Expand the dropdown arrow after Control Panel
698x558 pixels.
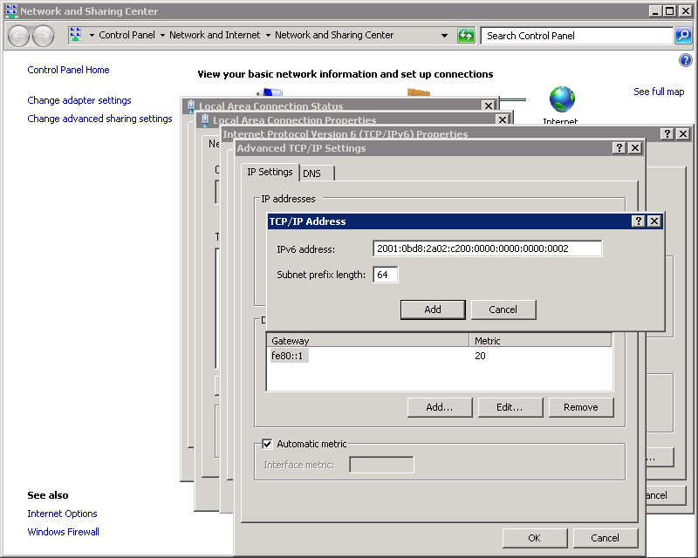pos(162,36)
